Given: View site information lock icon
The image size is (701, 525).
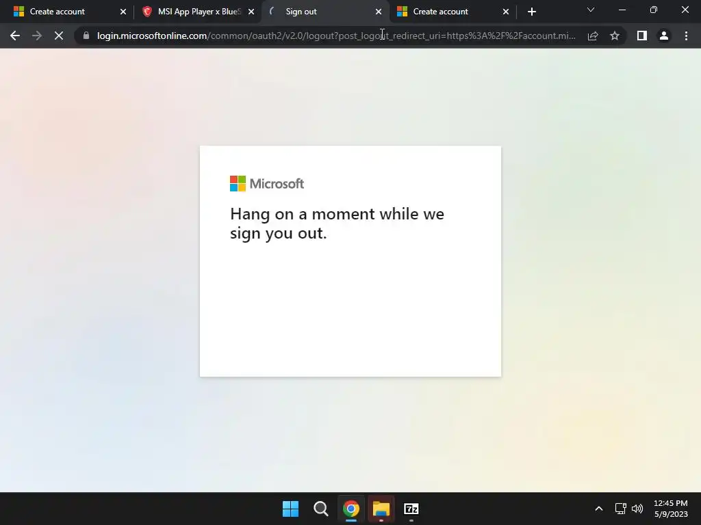Looking at the screenshot, I should click(x=86, y=36).
